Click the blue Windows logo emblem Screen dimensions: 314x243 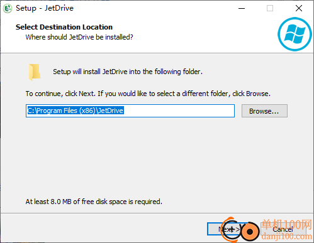[x=294, y=34]
